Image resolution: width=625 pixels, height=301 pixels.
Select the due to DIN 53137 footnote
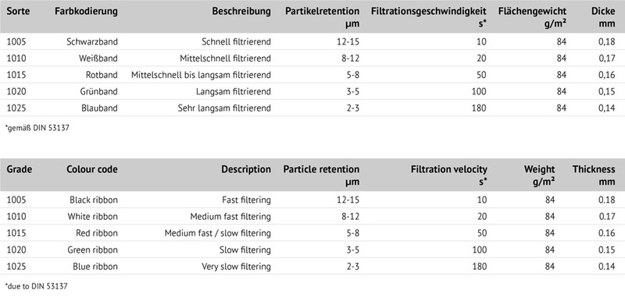pyautogui.click(x=37, y=286)
